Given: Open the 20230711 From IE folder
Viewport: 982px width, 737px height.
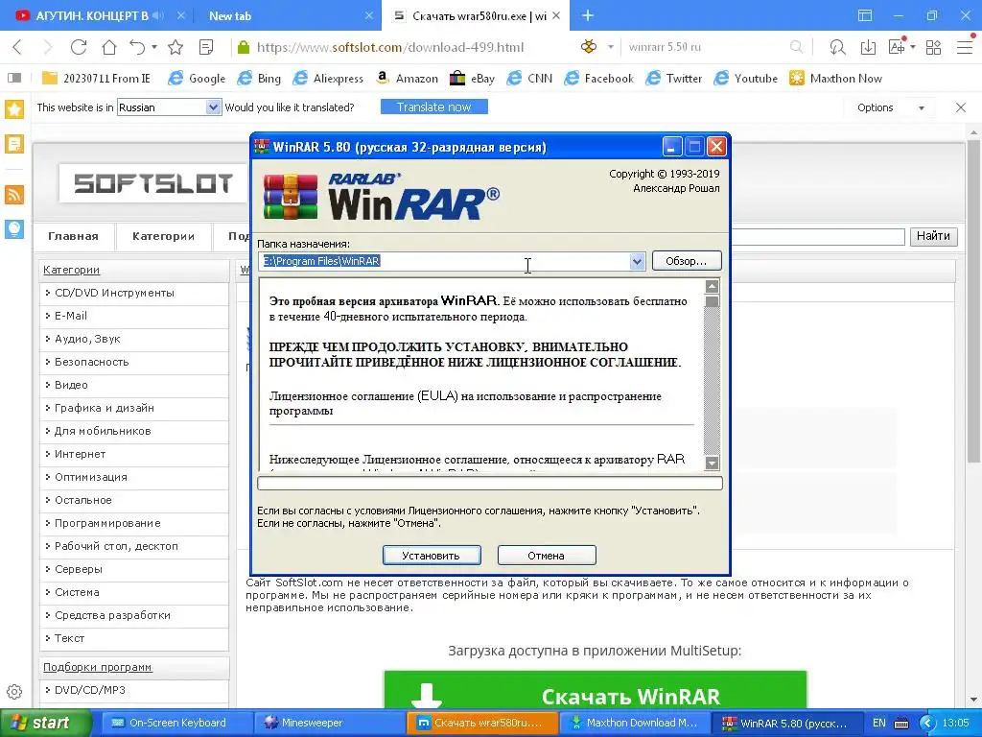Looking at the screenshot, I should 96,78.
